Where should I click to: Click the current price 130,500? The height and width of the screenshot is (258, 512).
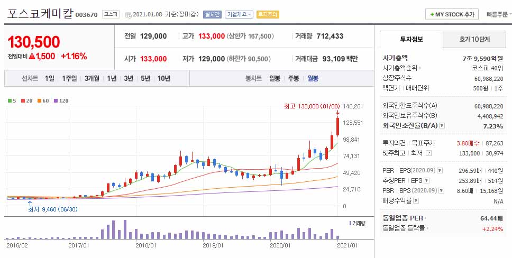[x=34, y=42]
